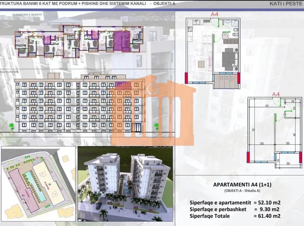Viewport: 304px width, 226px height.
Task: Click the red A4 label above dimensioned plan
Action: tap(276, 94)
